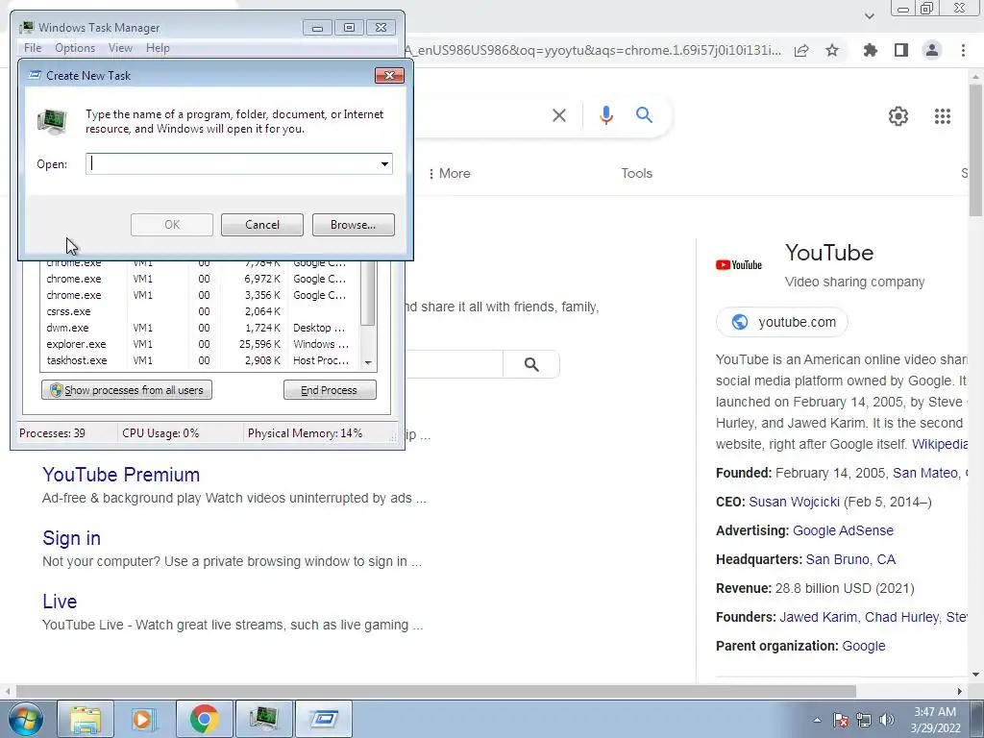
Task: Open the Action Center flag icon
Action: click(841, 720)
